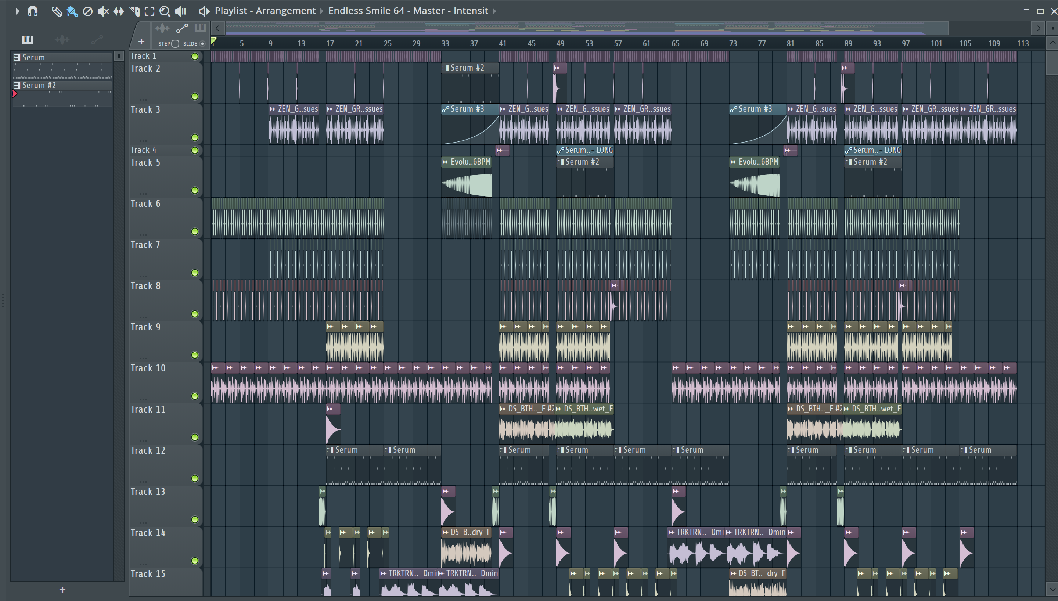
Task: Open menu icon of first Evolu..6BPM clip
Action: (x=445, y=162)
